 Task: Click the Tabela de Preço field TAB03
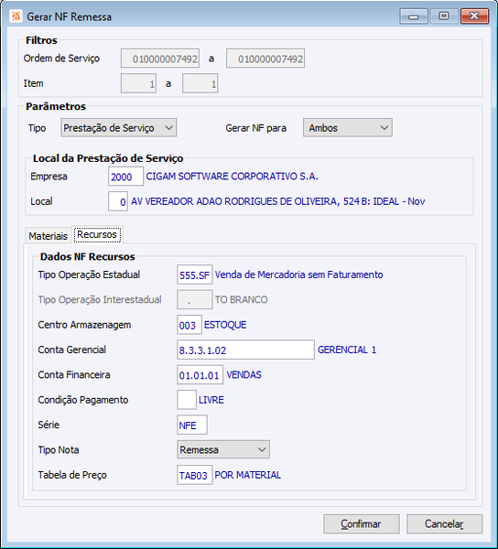click(x=194, y=475)
